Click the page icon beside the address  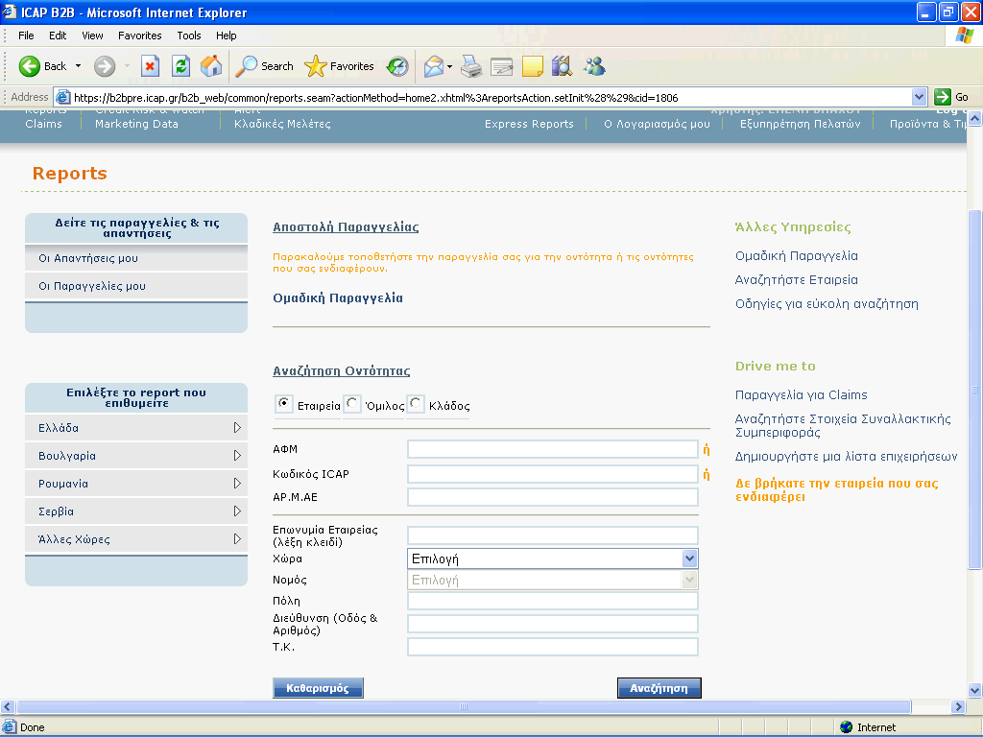[62, 97]
